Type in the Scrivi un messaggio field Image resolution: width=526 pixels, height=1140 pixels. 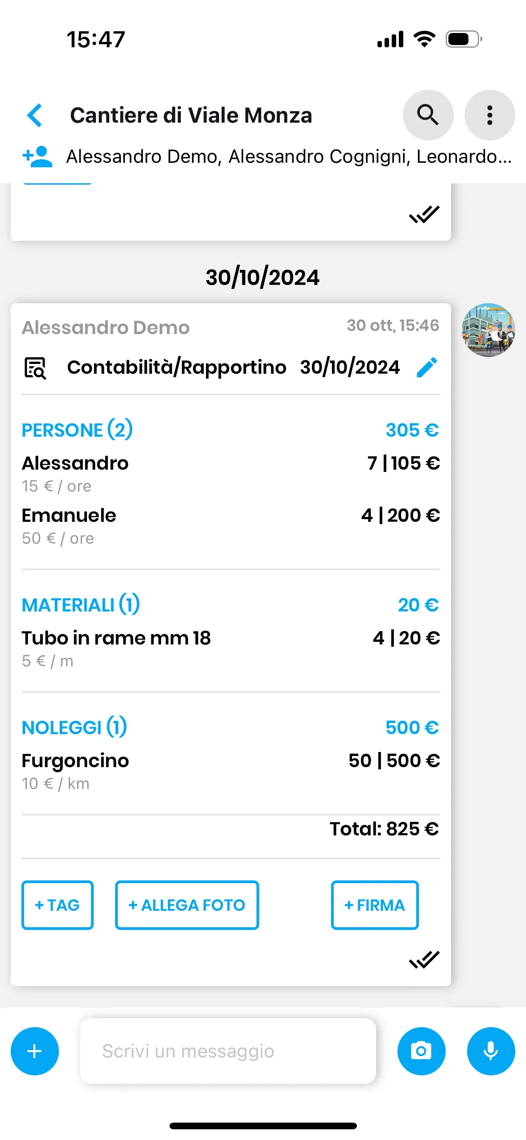click(228, 1051)
